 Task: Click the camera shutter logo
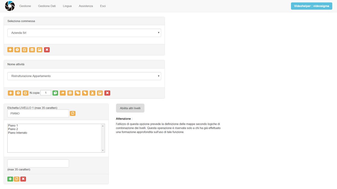[x=10, y=6]
